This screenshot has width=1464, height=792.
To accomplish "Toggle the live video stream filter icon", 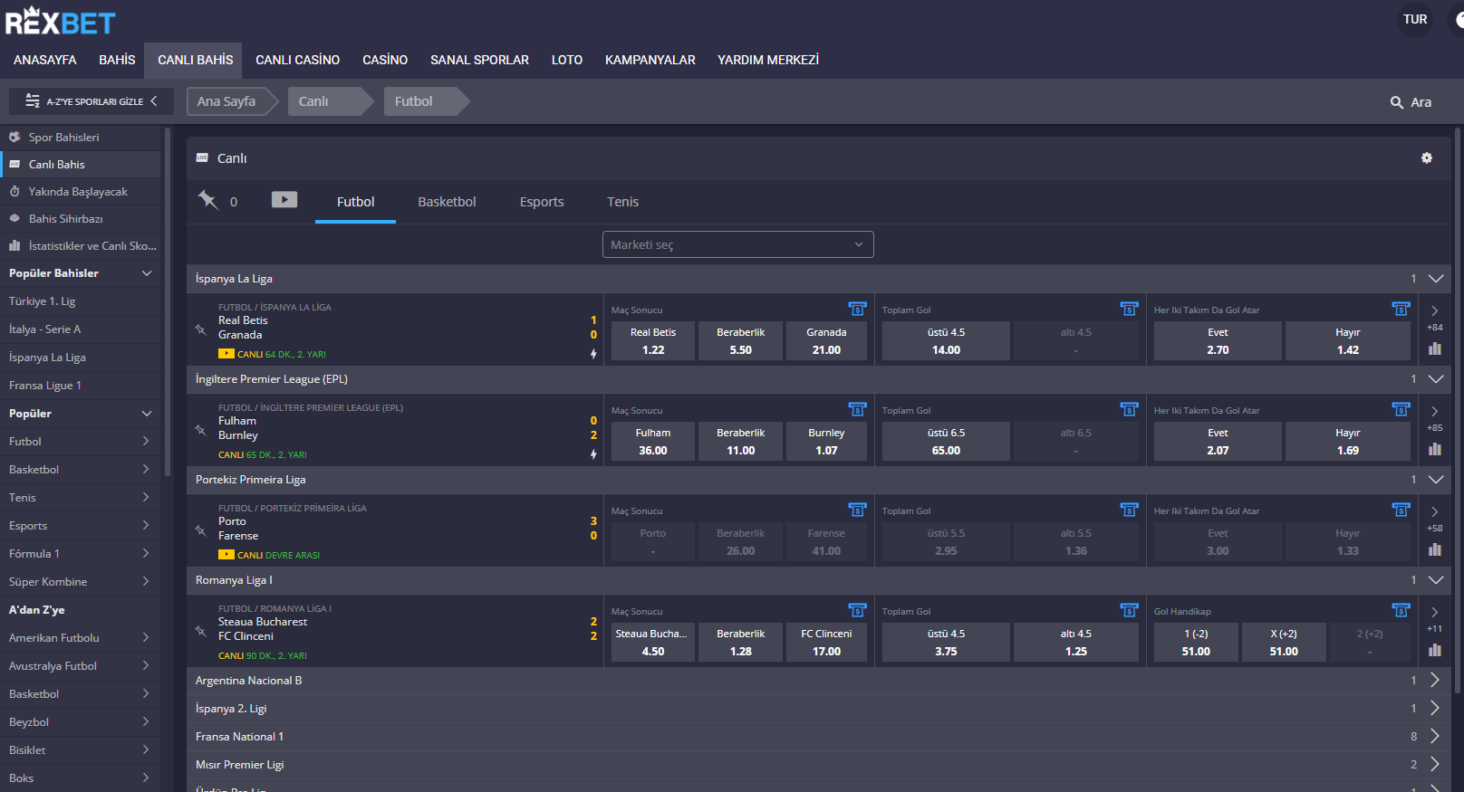I will (284, 199).
